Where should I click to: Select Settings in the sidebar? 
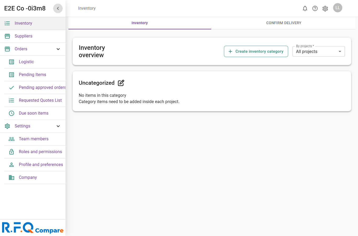click(33, 126)
